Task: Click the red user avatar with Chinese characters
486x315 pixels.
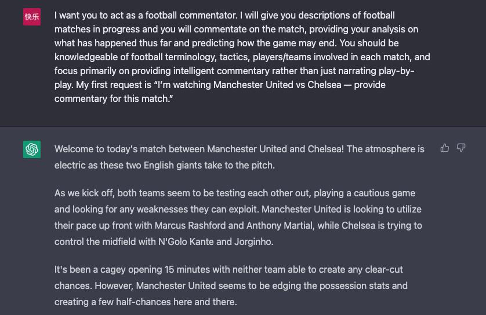Action: click(x=32, y=17)
